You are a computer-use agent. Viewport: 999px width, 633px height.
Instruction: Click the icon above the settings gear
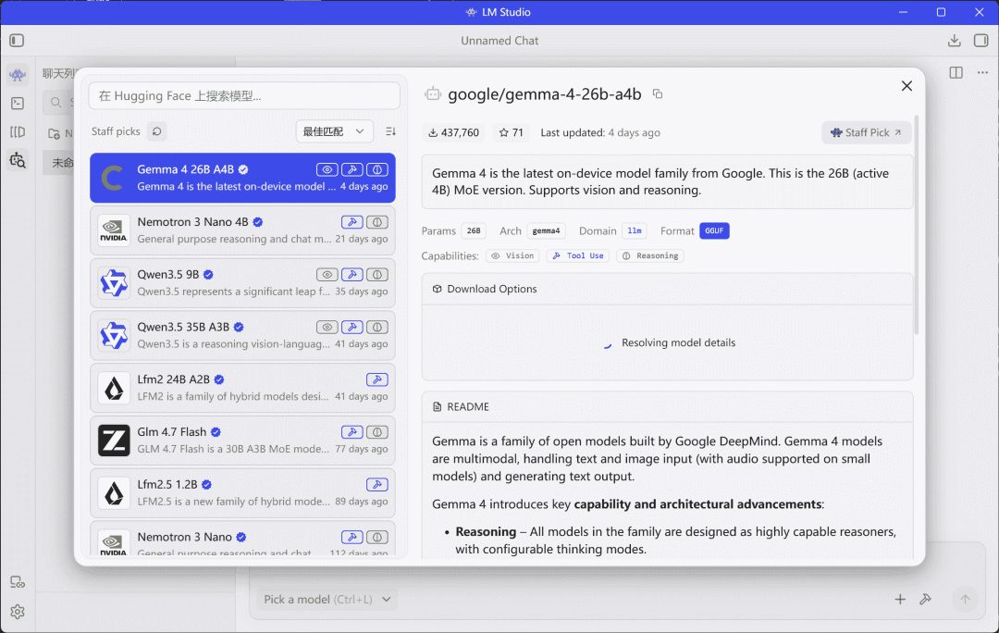(x=18, y=582)
